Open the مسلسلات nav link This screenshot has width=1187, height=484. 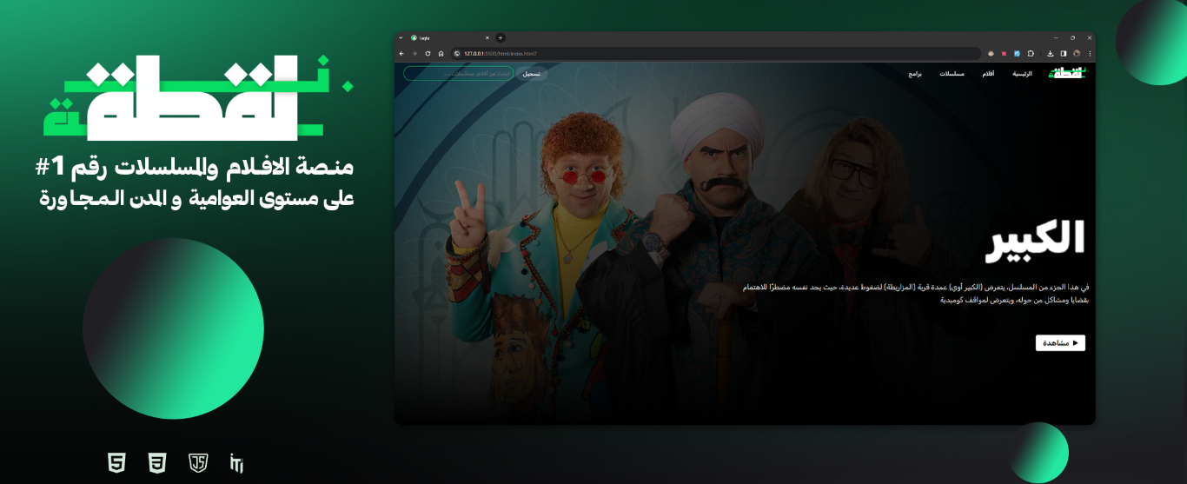point(952,74)
